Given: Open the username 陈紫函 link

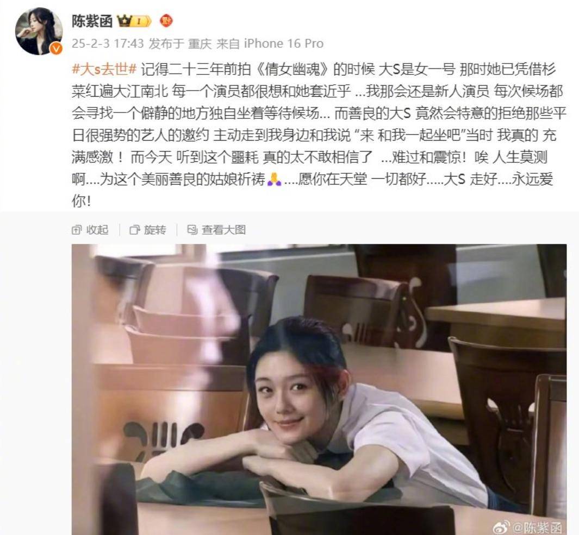Looking at the screenshot, I should pos(92,21).
